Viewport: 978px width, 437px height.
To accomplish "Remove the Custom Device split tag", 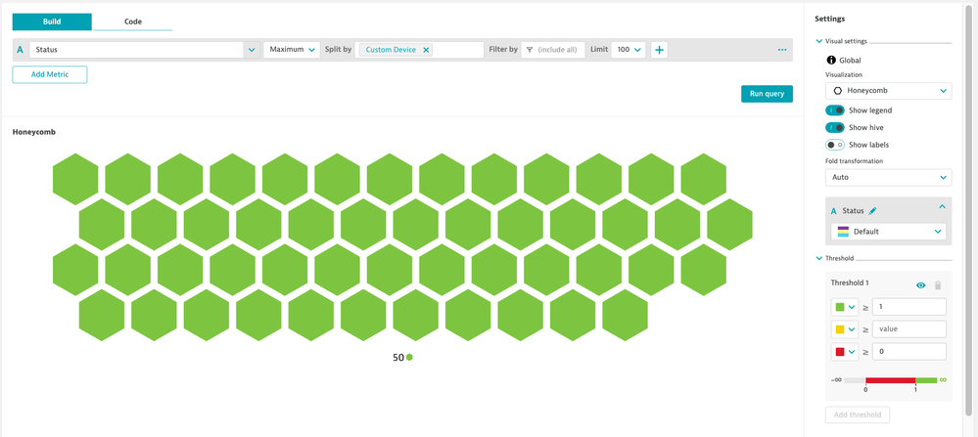I will pos(426,50).
